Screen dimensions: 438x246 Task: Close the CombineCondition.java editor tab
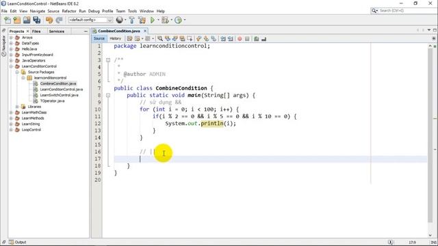145,31
